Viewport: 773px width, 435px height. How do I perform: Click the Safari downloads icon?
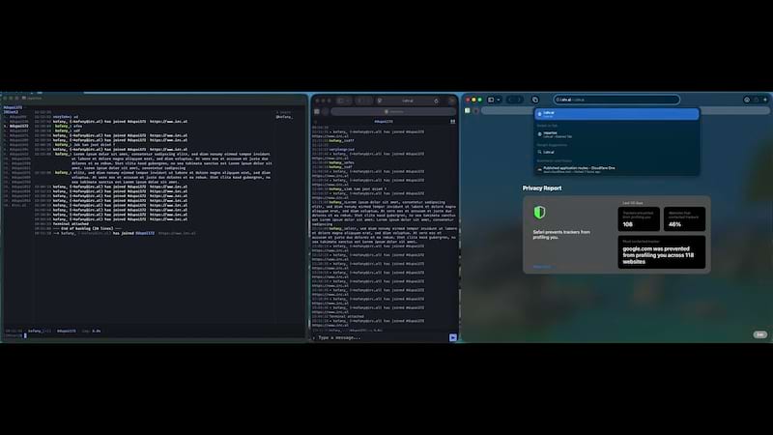[746, 100]
